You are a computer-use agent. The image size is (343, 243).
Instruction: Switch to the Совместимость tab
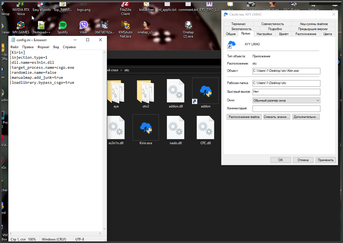tap(272, 24)
